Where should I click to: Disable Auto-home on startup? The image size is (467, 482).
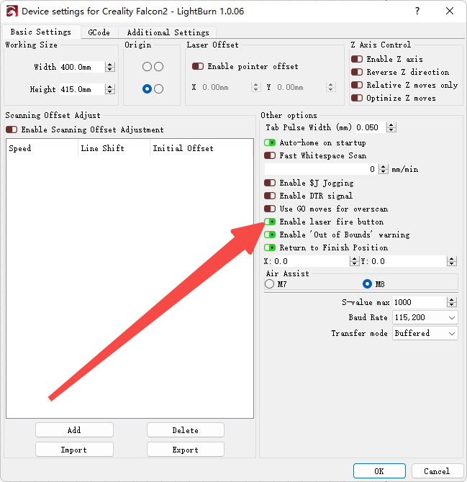[x=270, y=142]
